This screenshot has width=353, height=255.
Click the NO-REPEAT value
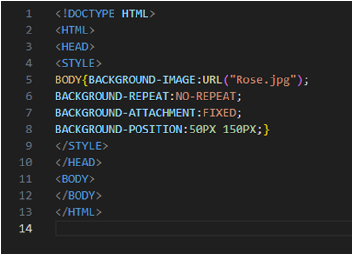[x=205, y=97]
